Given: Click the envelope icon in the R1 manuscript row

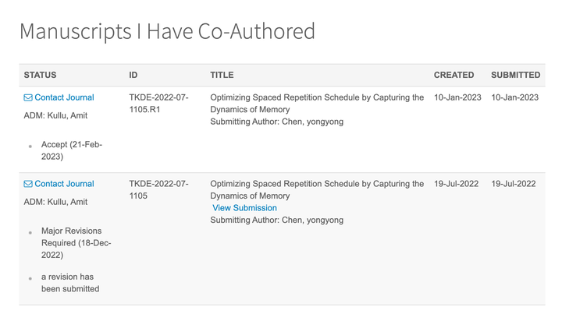Looking at the screenshot, I should click(x=28, y=98).
